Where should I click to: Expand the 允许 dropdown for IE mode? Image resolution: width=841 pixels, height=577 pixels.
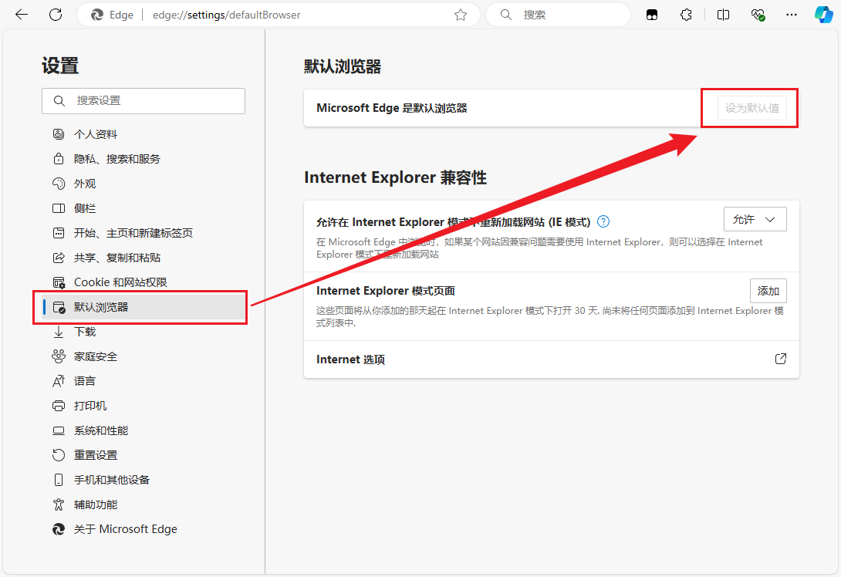pyautogui.click(x=755, y=219)
